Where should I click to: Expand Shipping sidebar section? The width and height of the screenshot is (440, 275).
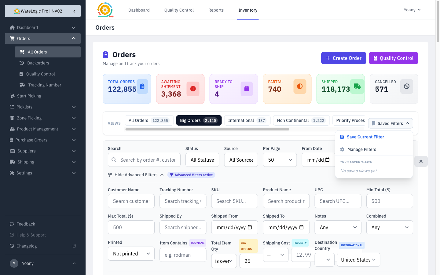pyautogui.click(x=43, y=162)
